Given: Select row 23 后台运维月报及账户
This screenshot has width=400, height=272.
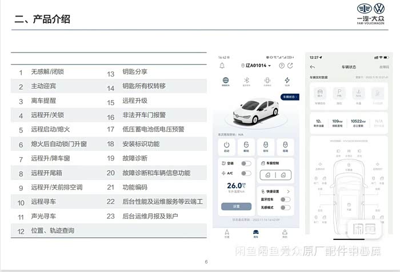Looking at the screenshot, I should pos(150,216).
